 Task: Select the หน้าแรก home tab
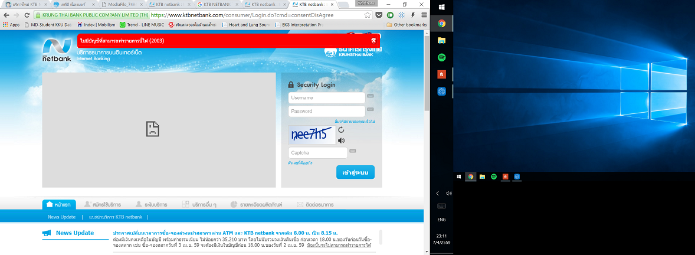(59, 204)
